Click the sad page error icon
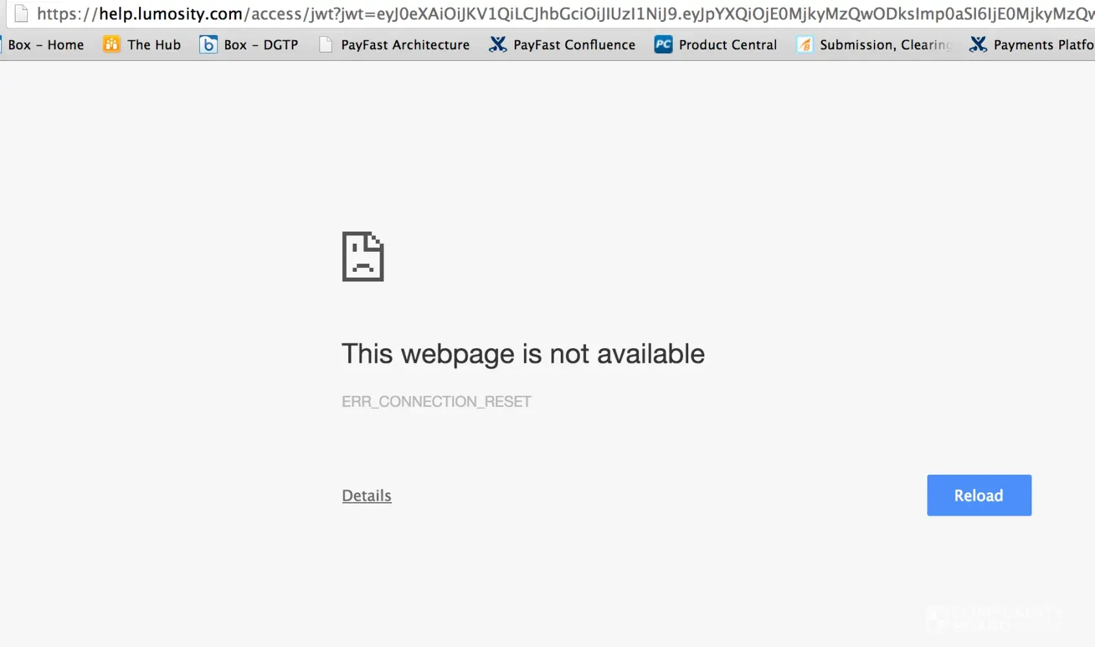Image resolution: width=1095 pixels, height=647 pixels. click(x=363, y=256)
